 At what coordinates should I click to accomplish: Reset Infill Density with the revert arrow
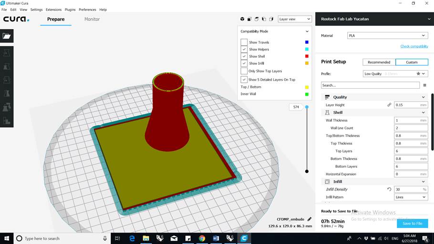[389, 189]
